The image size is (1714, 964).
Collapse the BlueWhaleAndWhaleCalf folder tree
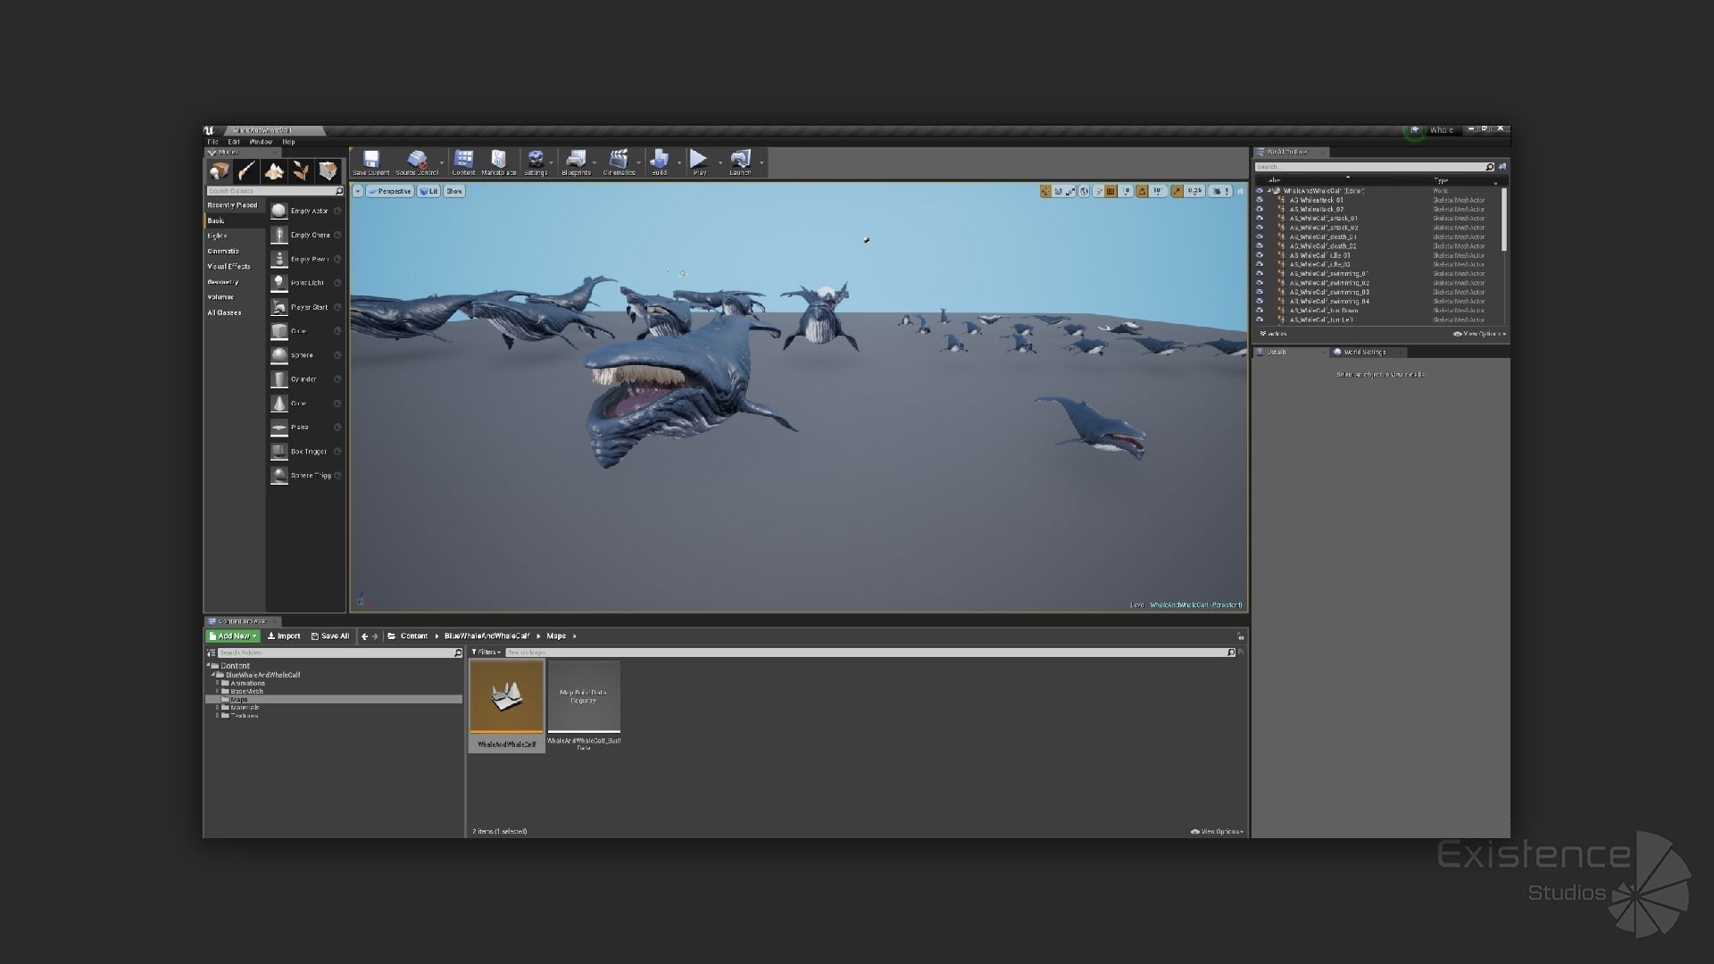pyautogui.click(x=213, y=675)
